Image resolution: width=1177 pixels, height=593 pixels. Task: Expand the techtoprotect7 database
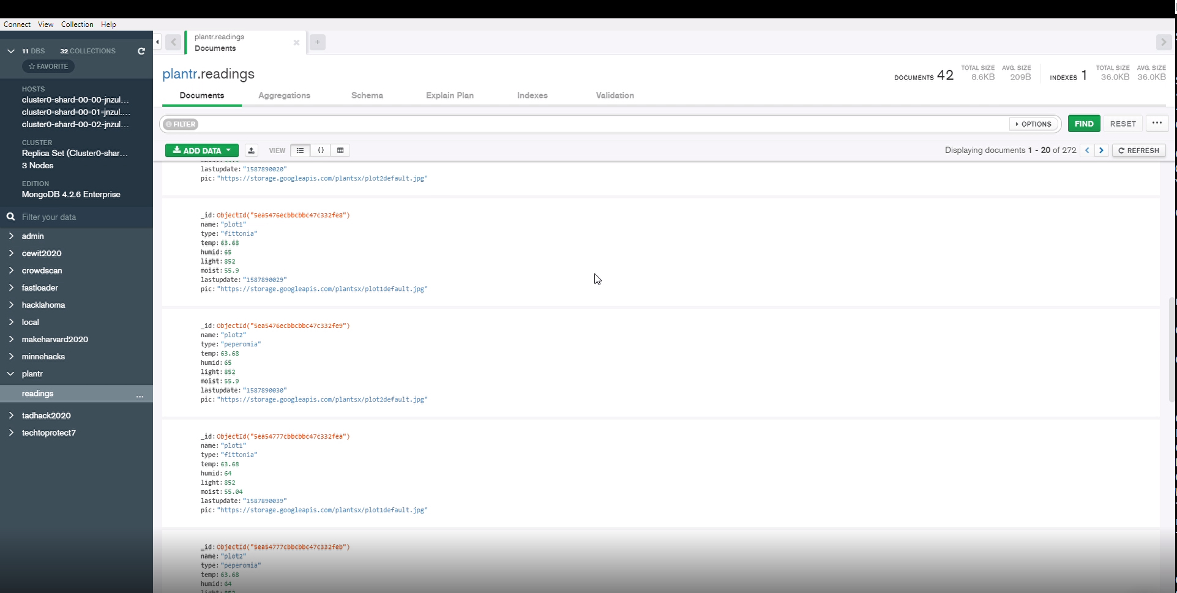(11, 432)
